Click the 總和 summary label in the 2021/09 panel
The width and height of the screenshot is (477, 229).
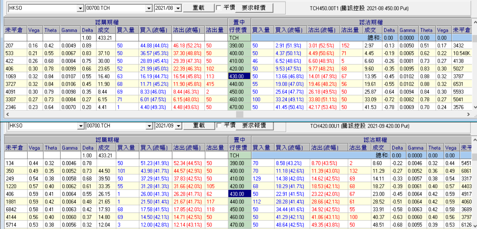[x=382, y=155]
